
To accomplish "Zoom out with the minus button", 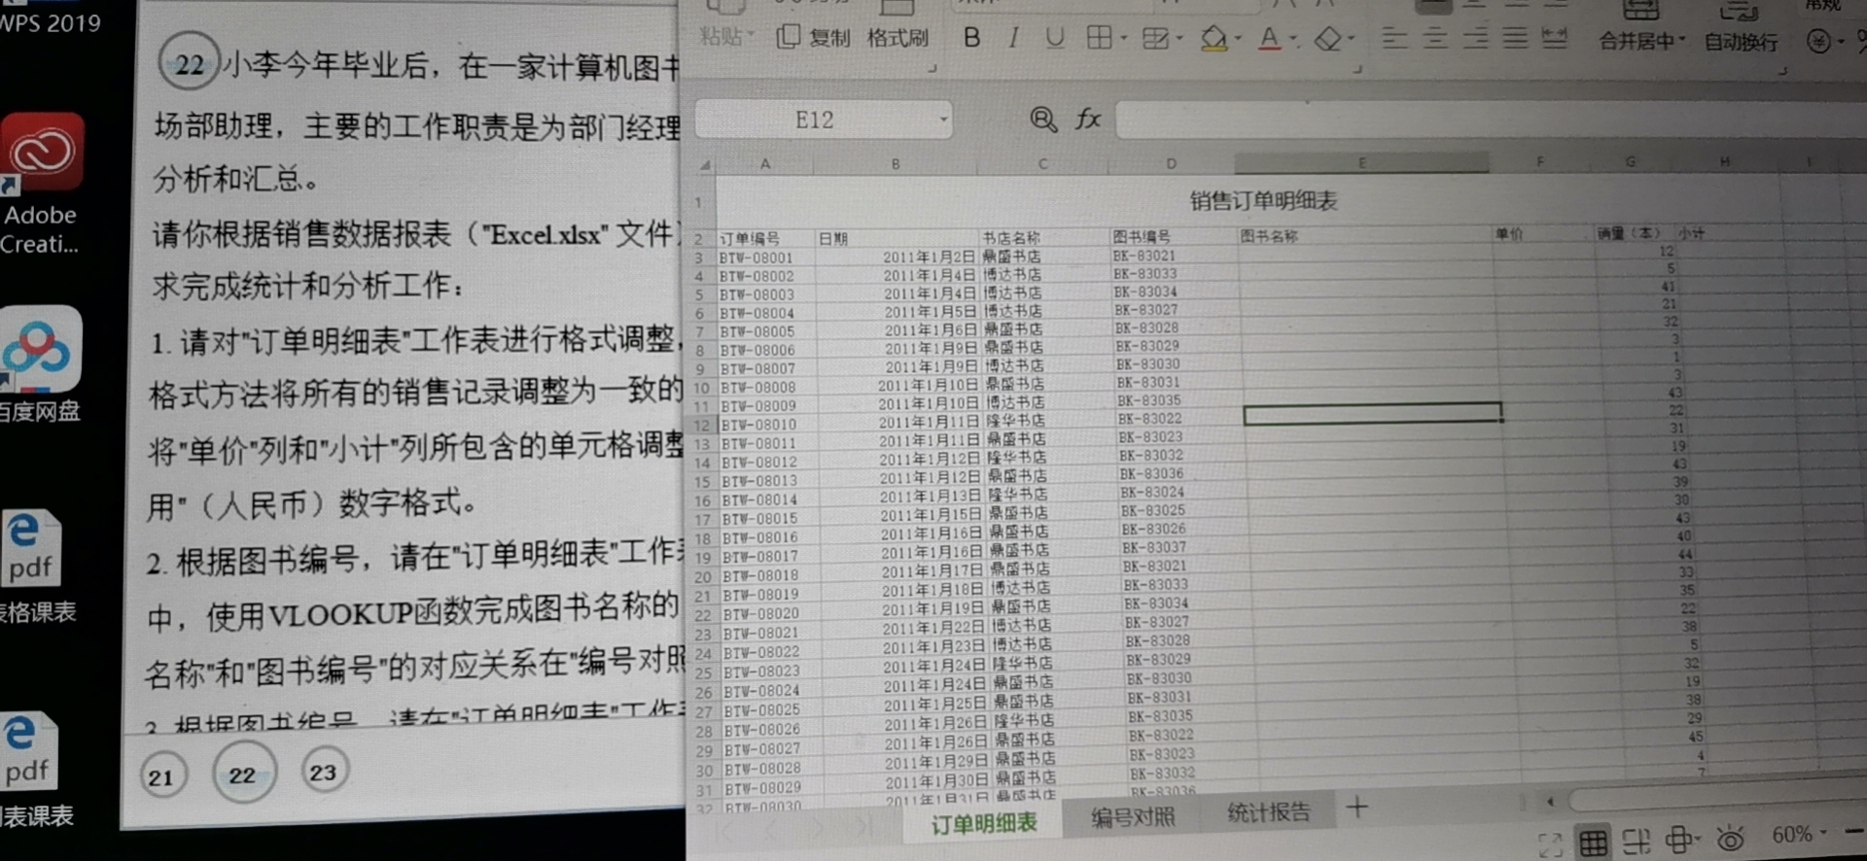I will coord(1854,833).
